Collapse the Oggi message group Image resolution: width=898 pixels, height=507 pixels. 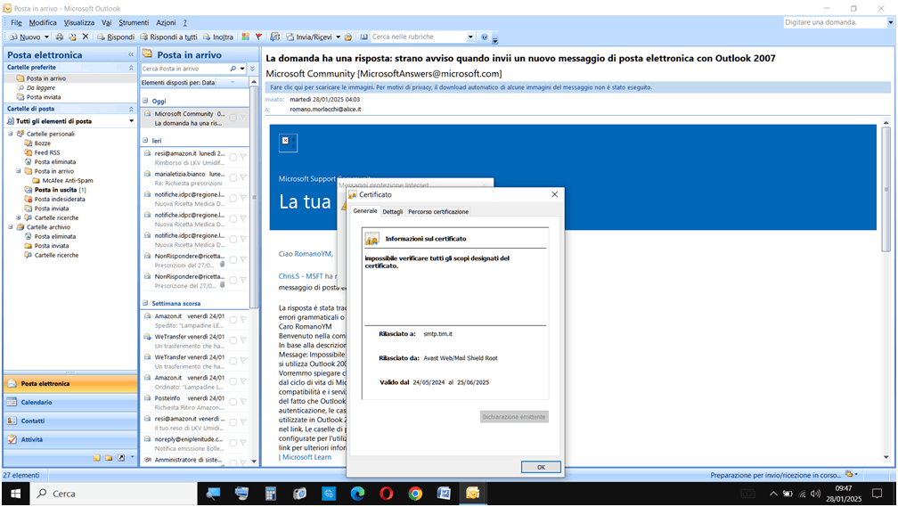point(145,101)
